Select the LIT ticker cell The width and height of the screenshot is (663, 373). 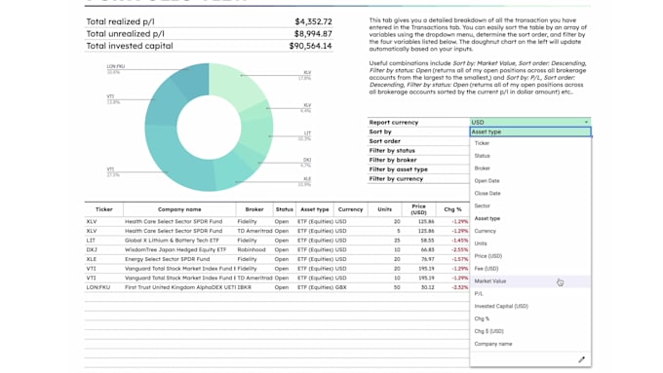click(104, 241)
